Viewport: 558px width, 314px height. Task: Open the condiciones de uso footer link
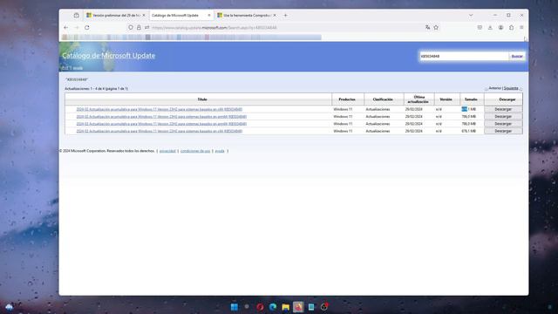195,151
